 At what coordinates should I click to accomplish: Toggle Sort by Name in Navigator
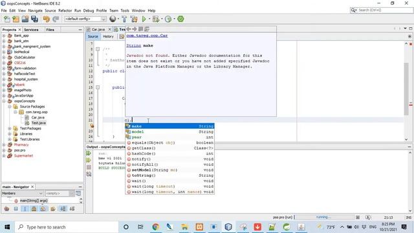(x=63, y=208)
